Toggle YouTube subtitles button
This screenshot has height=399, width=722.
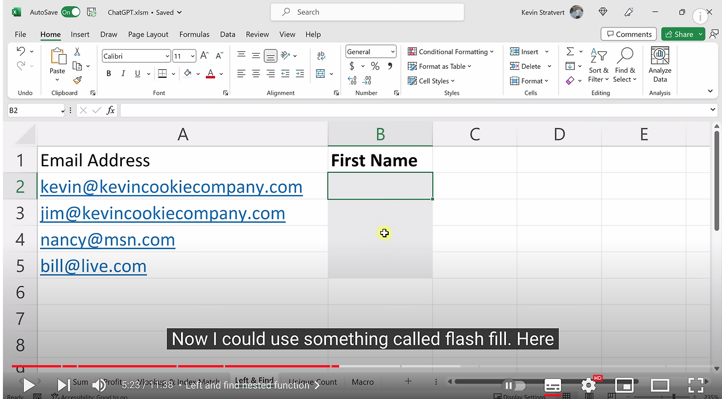click(552, 385)
